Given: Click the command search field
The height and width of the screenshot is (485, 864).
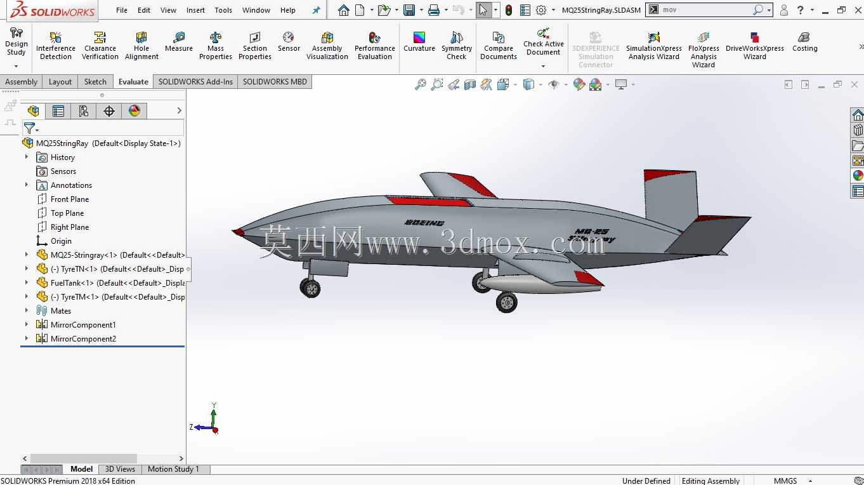Looking at the screenshot, I should (x=706, y=10).
